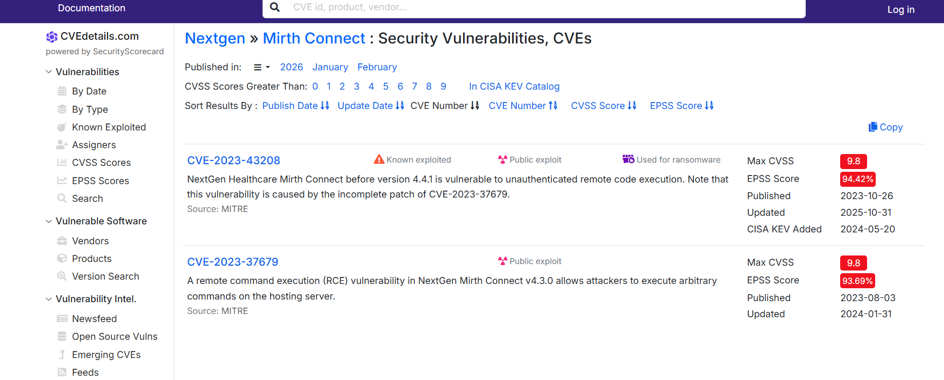Screen dimensions: 944x380
Task: Click the red 94.42% EPSS score badge
Action: (857, 179)
